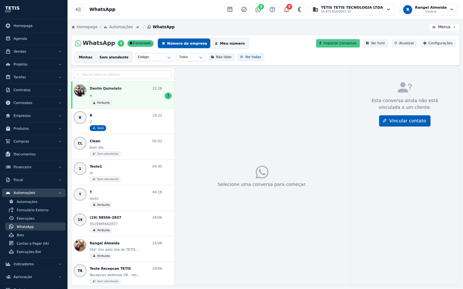Click Empresas sidebar icon

pyautogui.click(x=8, y=116)
